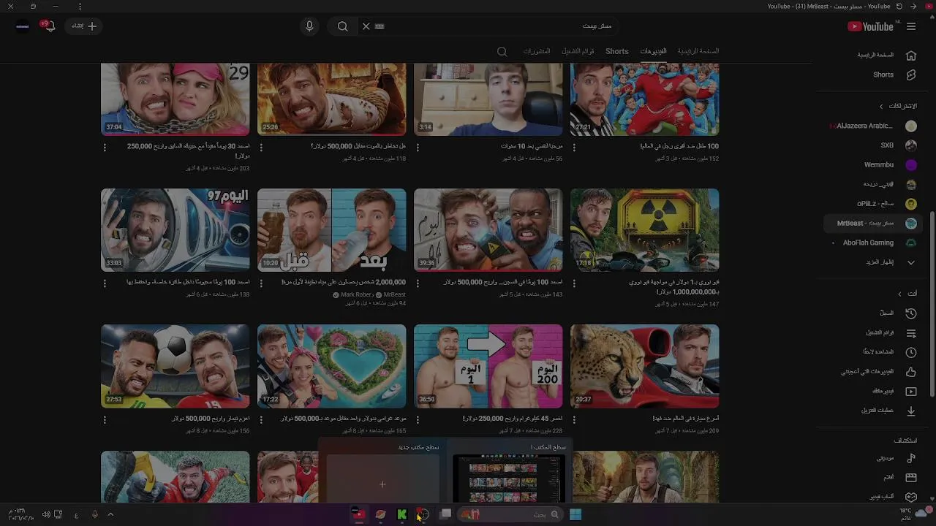936x526 pixels.
Task: Open the You (أنت) section chevron
Action: click(899, 294)
